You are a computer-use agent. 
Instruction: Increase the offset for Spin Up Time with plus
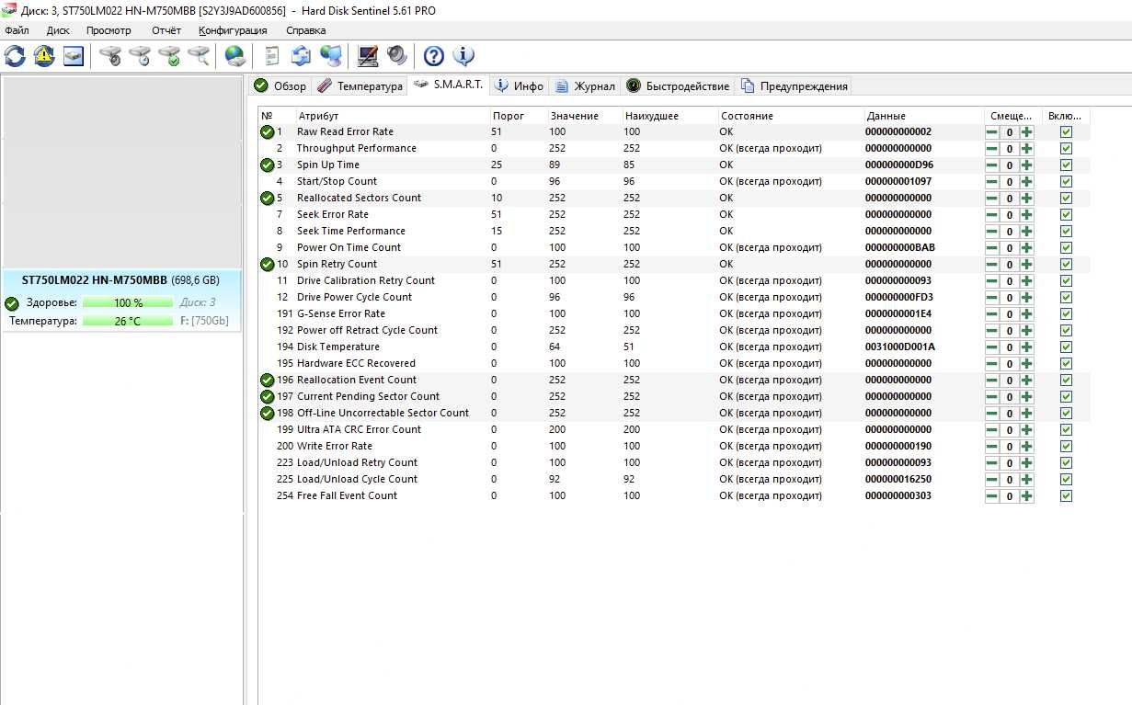pyautogui.click(x=1026, y=165)
